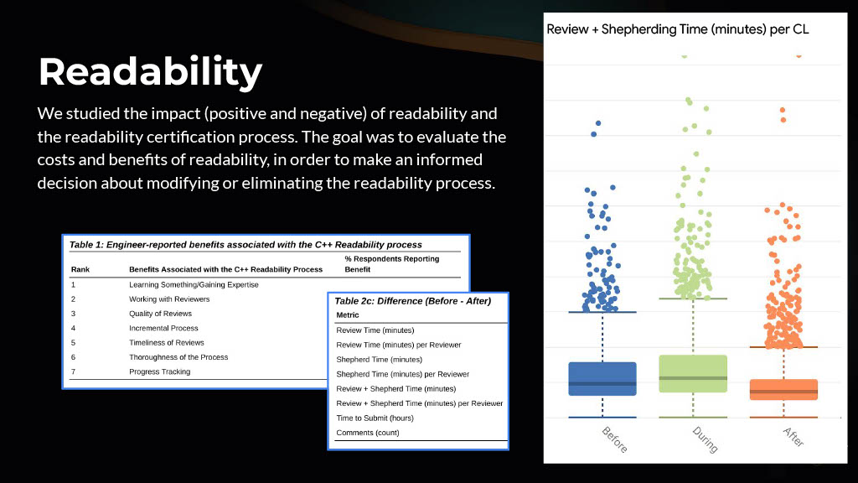Click the "Timeliness of Reviews" row
Viewport: 858px width, 483px height.
click(x=167, y=343)
